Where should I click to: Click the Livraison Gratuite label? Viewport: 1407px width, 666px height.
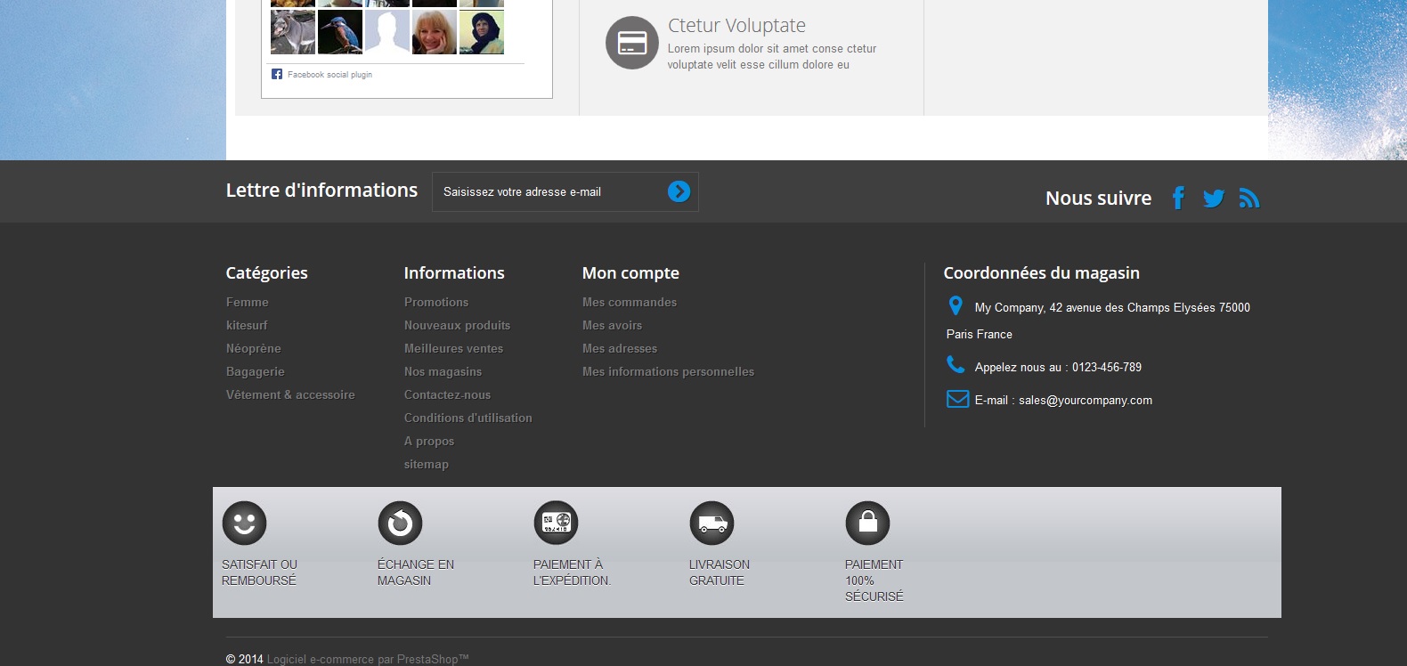tap(720, 573)
